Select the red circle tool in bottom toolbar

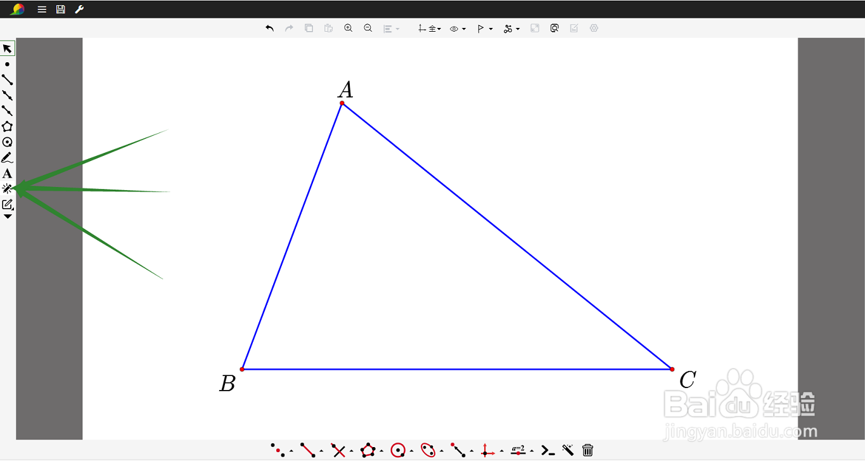pos(398,450)
